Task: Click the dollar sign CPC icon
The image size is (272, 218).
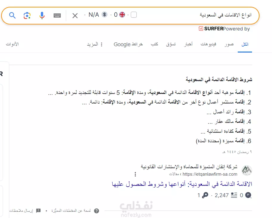Action: pyautogui.click(x=105, y=15)
